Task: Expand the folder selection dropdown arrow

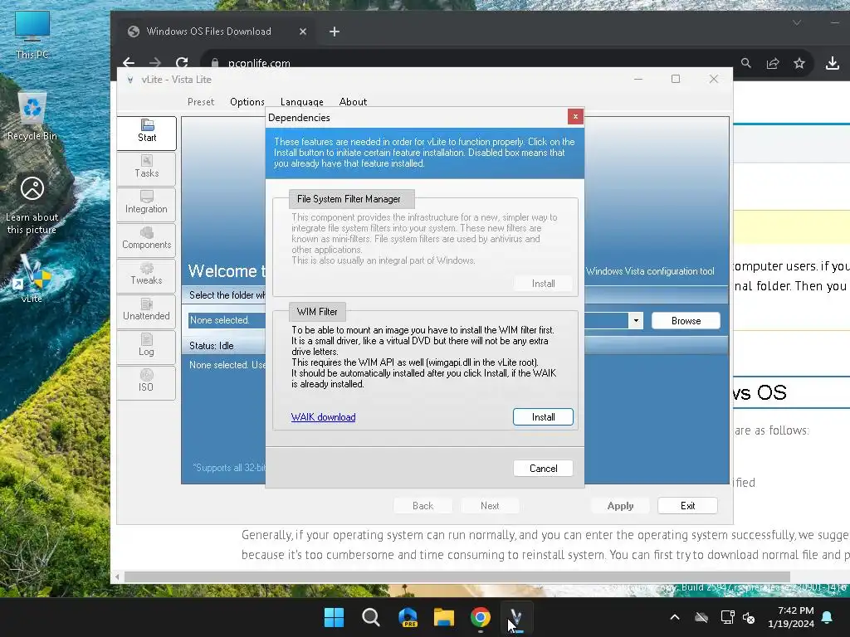Action: [636, 321]
